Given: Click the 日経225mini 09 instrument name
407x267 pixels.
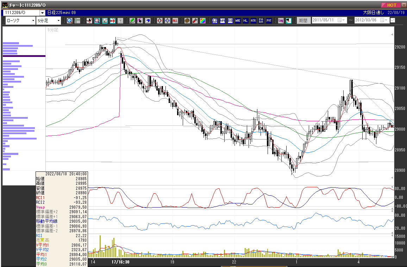Looking at the screenshot, I should tap(62, 13).
